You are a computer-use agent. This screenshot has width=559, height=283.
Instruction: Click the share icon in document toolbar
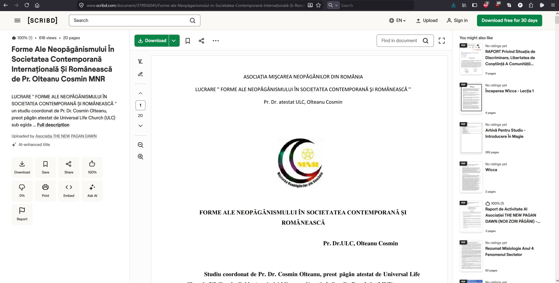(201, 41)
